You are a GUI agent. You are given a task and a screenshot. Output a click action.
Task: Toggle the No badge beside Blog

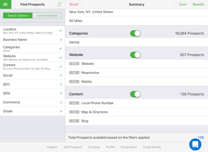click(74, 121)
